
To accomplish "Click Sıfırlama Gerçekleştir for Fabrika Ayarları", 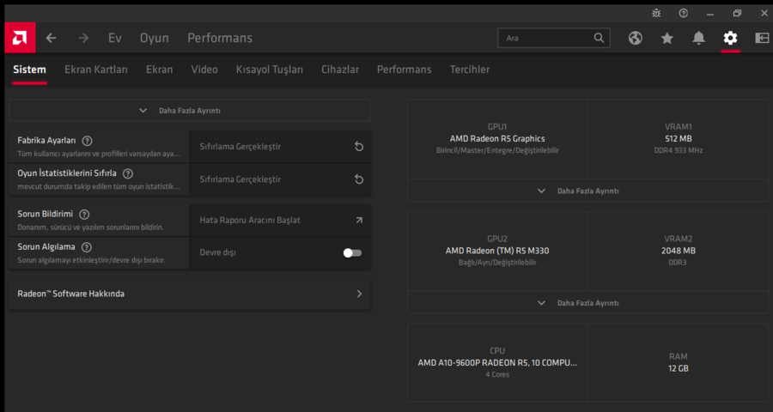I will tap(240, 147).
